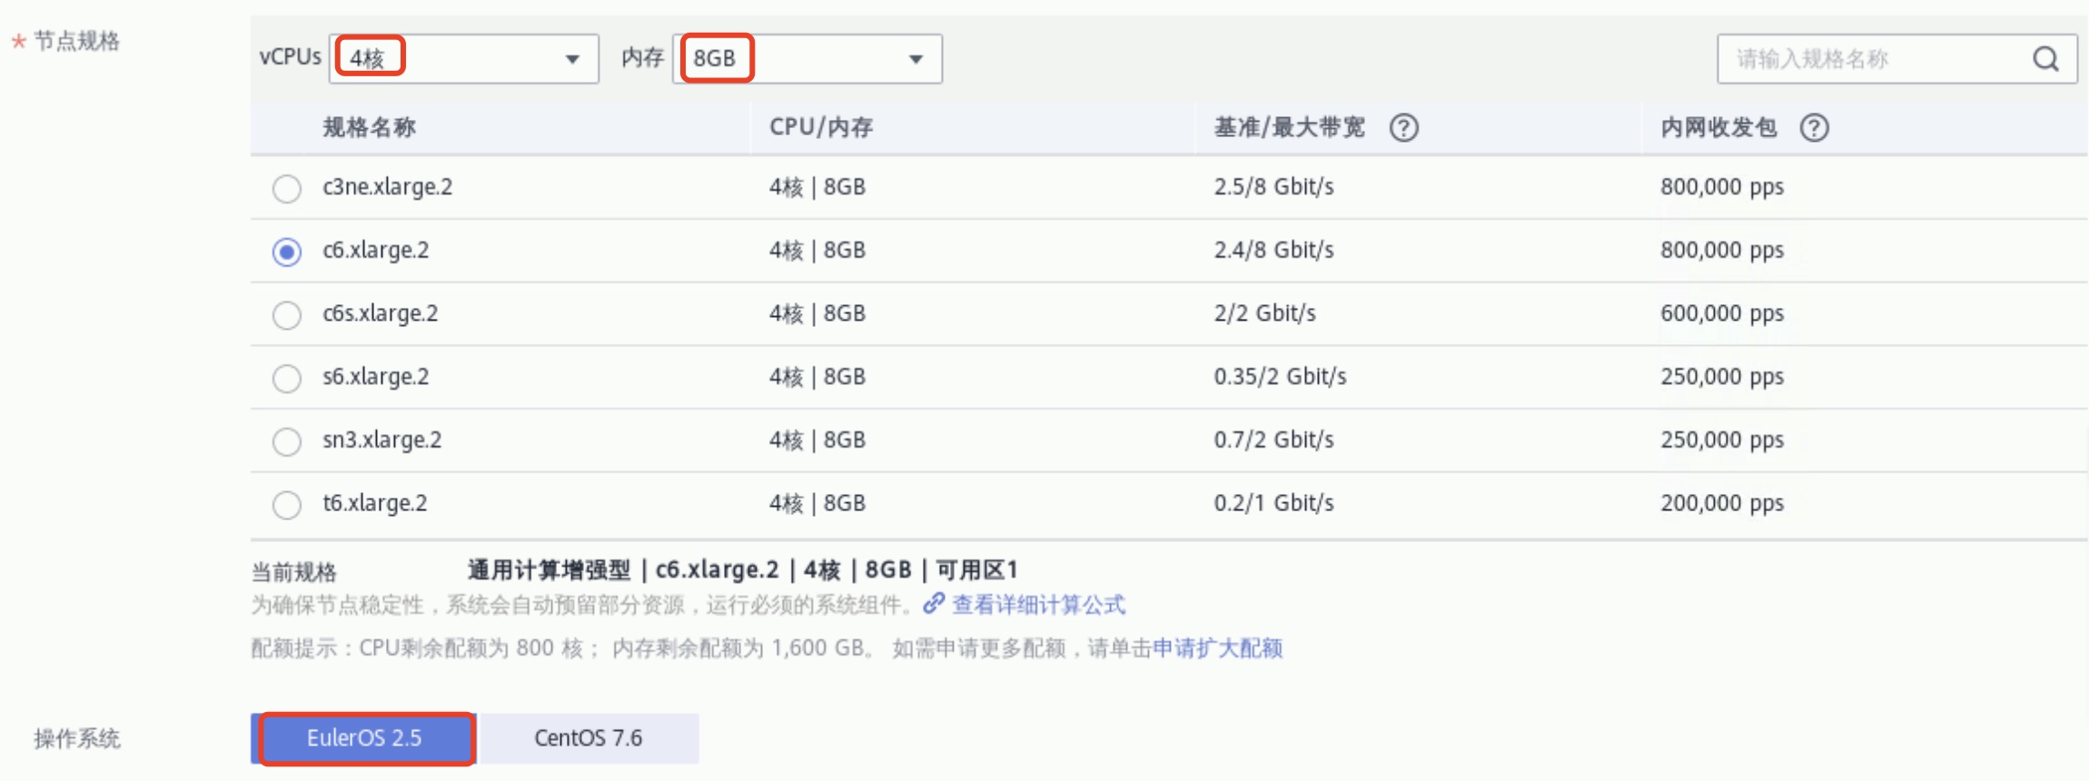Screen dimensions: 2089x781
Task: Click help icon beside 内网收发包
Action: point(1814,128)
